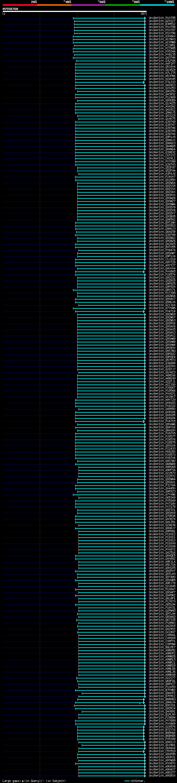The height and width of the screenshot is (783, 177).
Task: Open hit UniRef100_P18566
Action: point(162,391)
